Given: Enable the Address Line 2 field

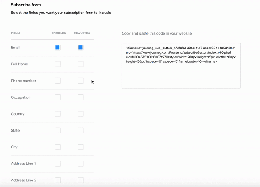Looking at the screenshot, I should (58, 180).
